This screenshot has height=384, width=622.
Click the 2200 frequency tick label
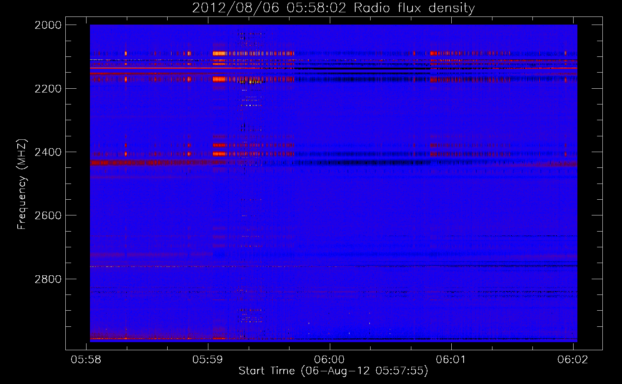(48, 89)
